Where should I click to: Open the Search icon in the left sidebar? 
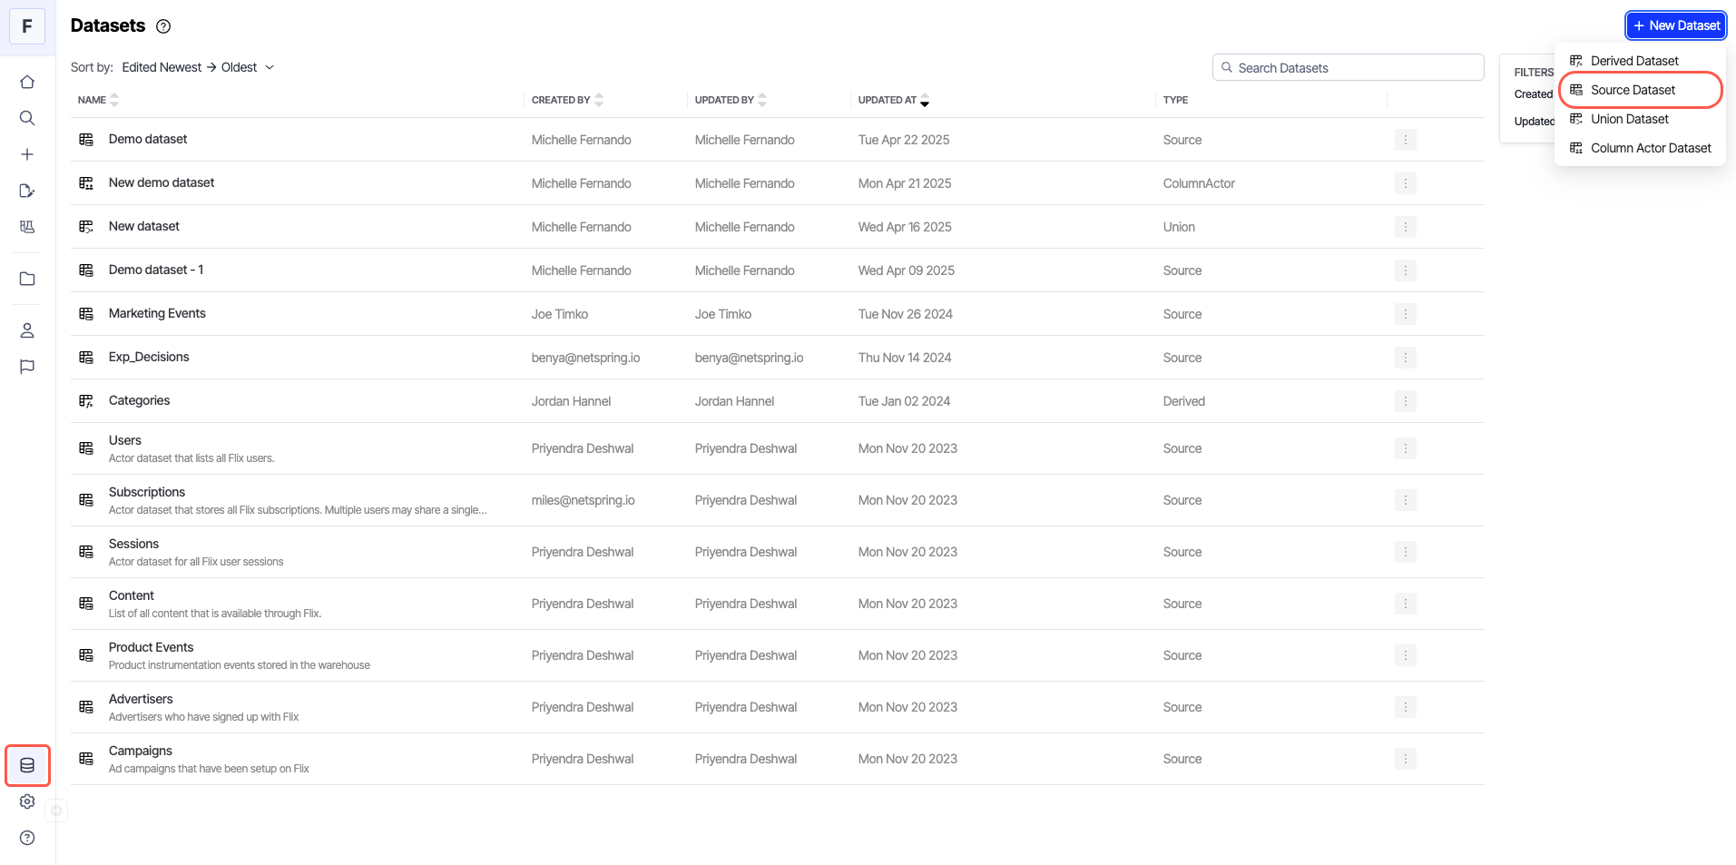pyautogui.click(x=27, y=117)
